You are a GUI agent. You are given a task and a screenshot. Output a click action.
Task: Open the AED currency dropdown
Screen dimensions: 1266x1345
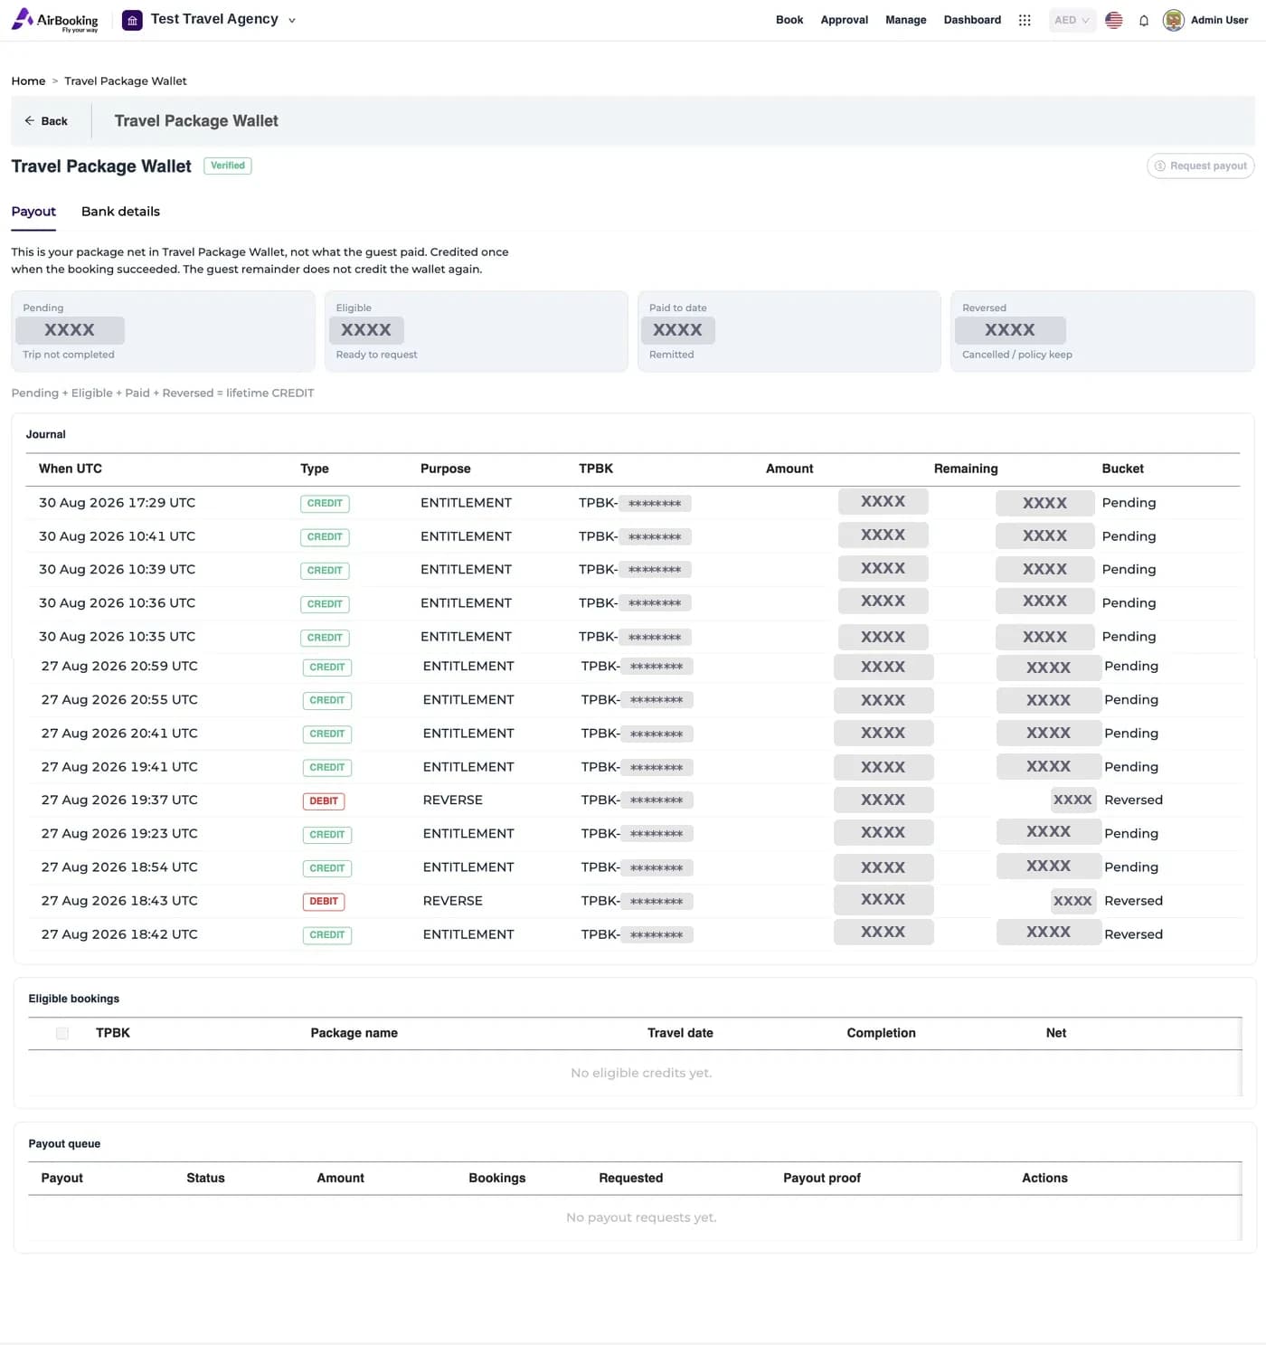pos(1072,20)
